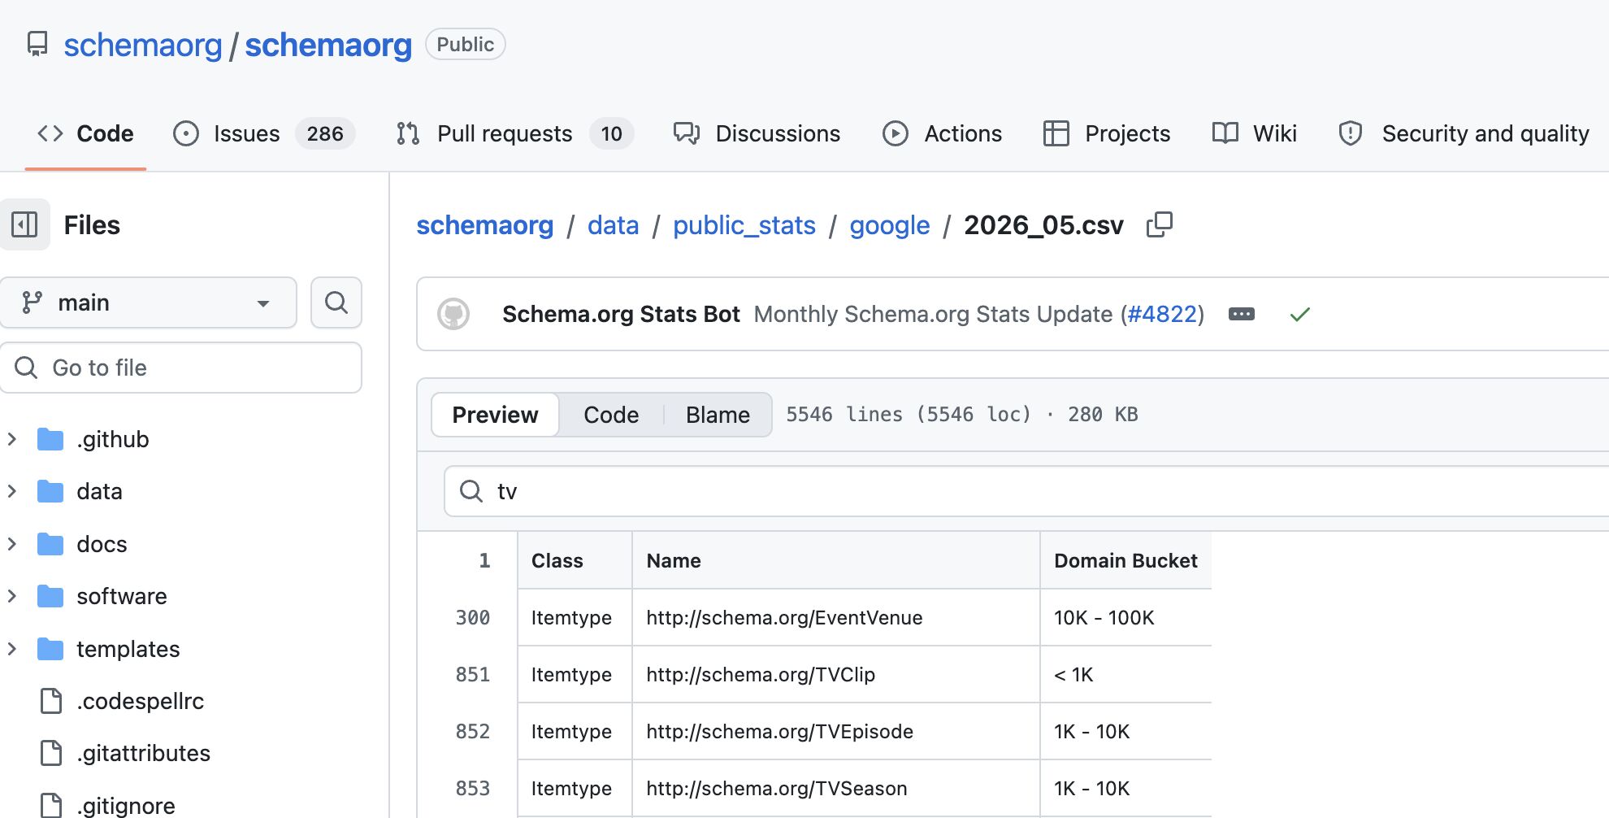Open the .codespellrc file
1609x818 pixels.
click(x=141, y=701)
